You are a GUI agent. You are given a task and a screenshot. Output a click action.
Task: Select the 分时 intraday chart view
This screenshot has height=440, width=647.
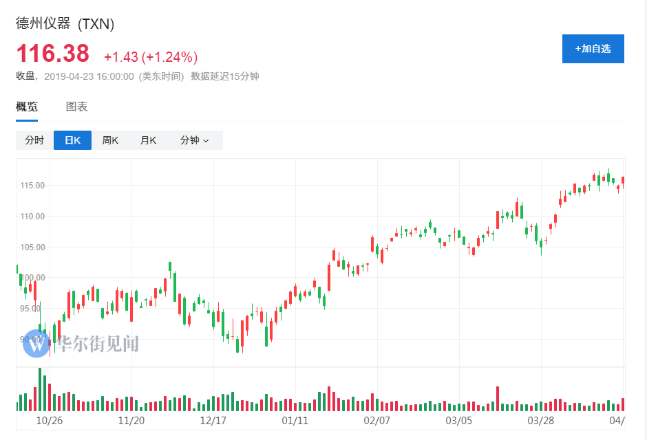point(34,140)
